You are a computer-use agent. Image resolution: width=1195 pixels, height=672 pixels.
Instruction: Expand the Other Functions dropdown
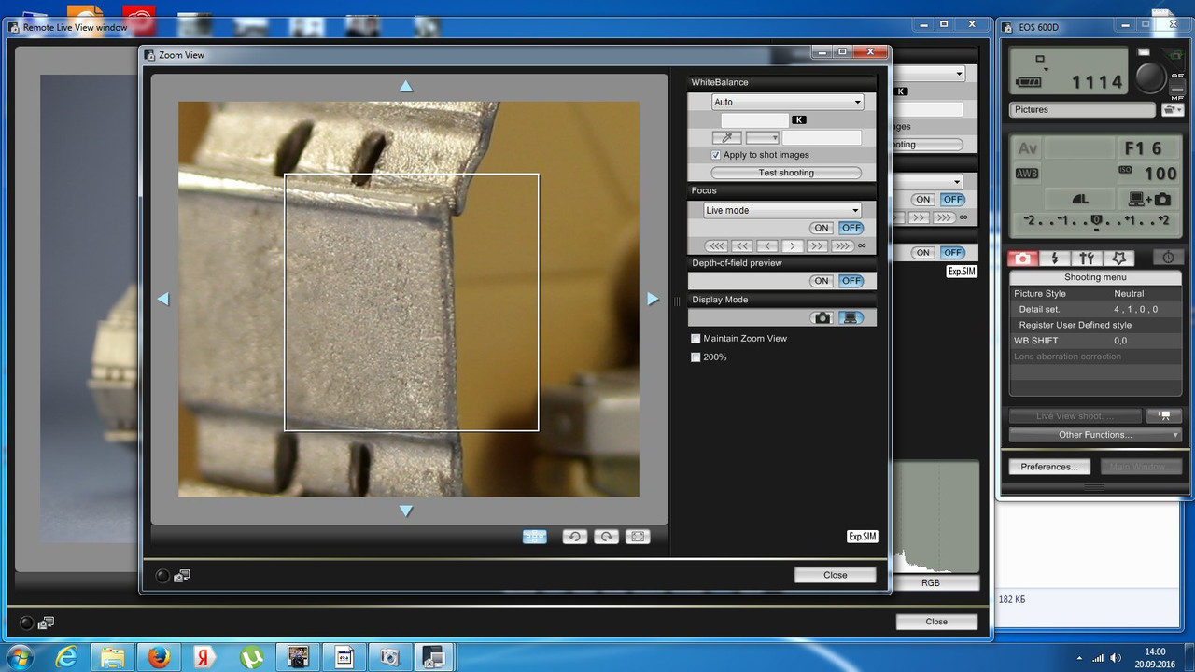coord(1095,435)
